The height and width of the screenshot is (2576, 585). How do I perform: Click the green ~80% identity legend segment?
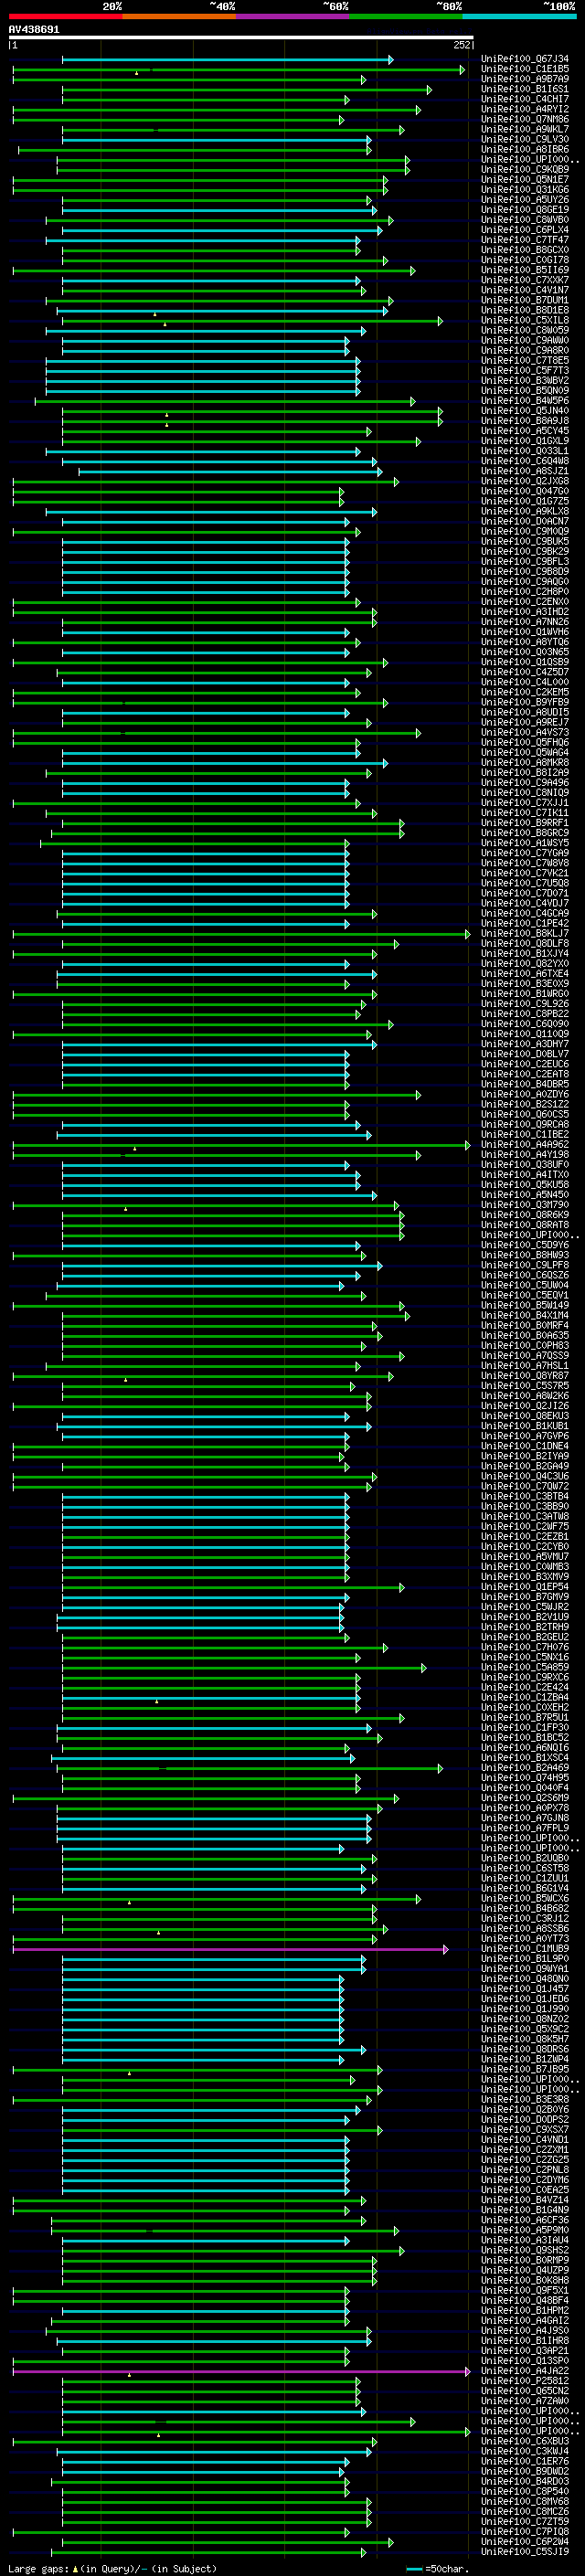tap(406, 16)
